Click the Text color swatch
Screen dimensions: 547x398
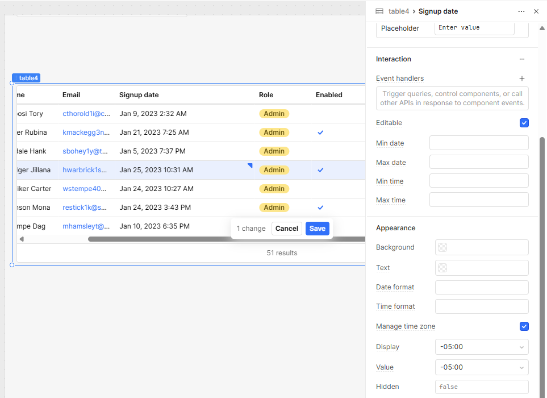(442, 268)
